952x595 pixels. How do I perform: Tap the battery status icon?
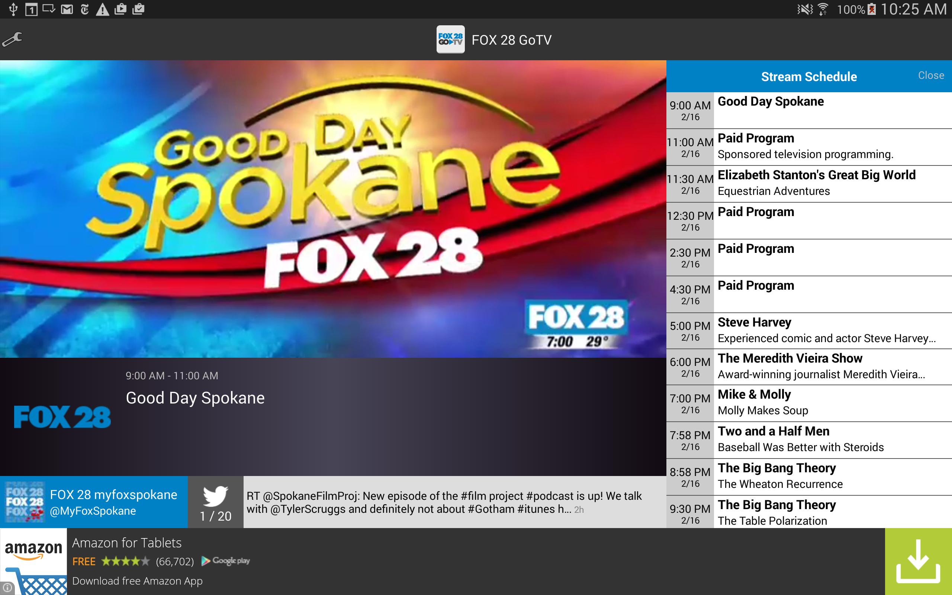pos(871,9)
